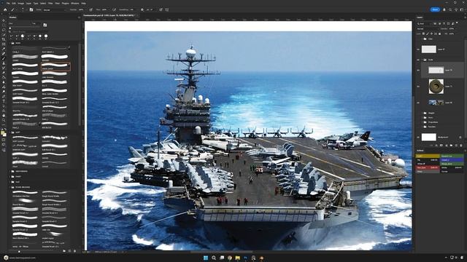Select the Hand tool
This screenshot has width=467, height=262.
pos(4,116)
